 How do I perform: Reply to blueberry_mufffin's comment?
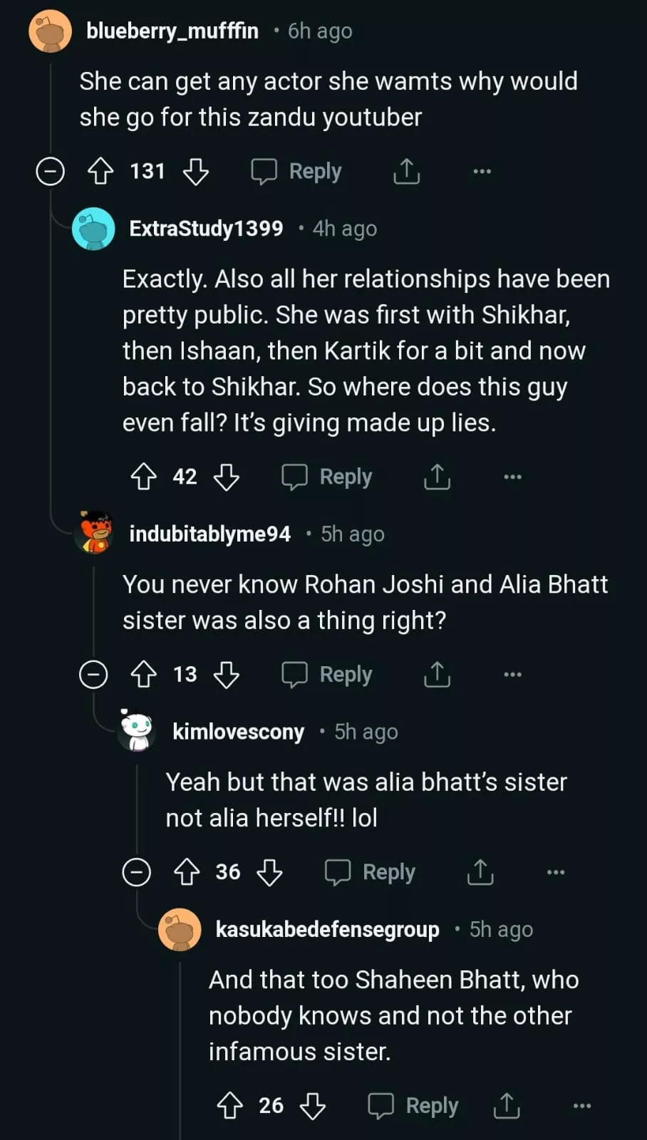[297, 172]
